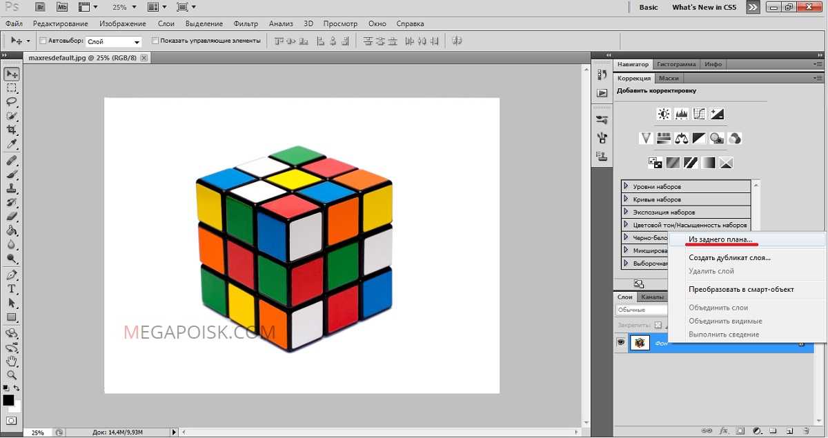The width and height of the screenshot is (828, 438).
Task: Hide the Фон layer with eye icon
Action: tap(621, 342)
